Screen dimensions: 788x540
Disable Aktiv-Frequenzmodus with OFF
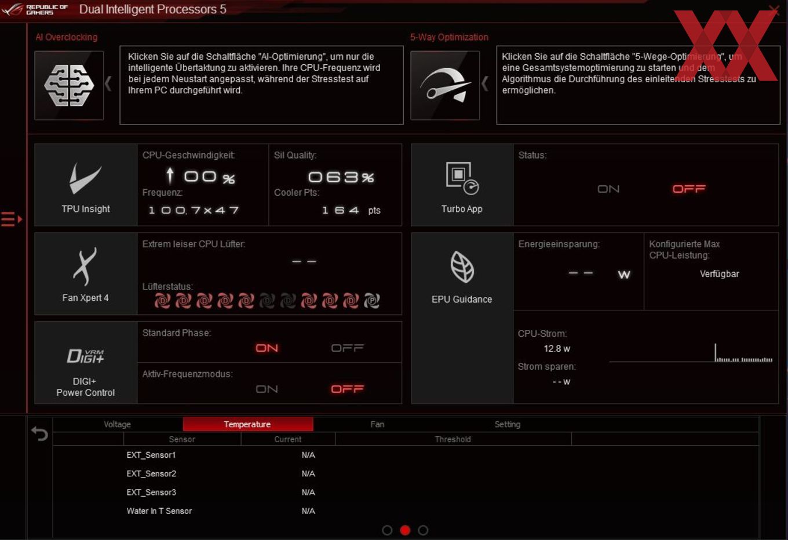point(347,389)
